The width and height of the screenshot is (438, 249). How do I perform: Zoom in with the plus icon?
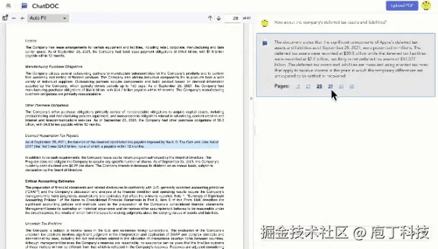tap(23, 18)
